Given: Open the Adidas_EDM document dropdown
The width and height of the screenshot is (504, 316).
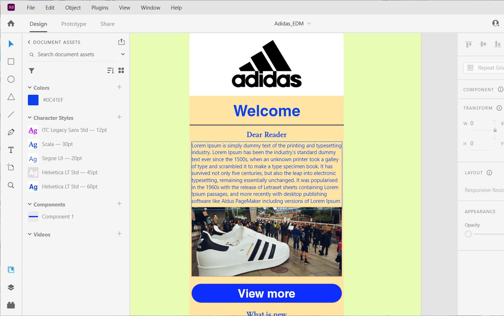Looking at the screenshot, I should pyautogui.click(x=309, y=23).
